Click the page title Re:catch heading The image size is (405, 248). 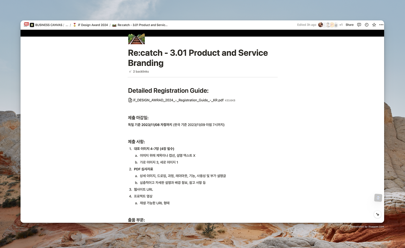tap(198, 58)
